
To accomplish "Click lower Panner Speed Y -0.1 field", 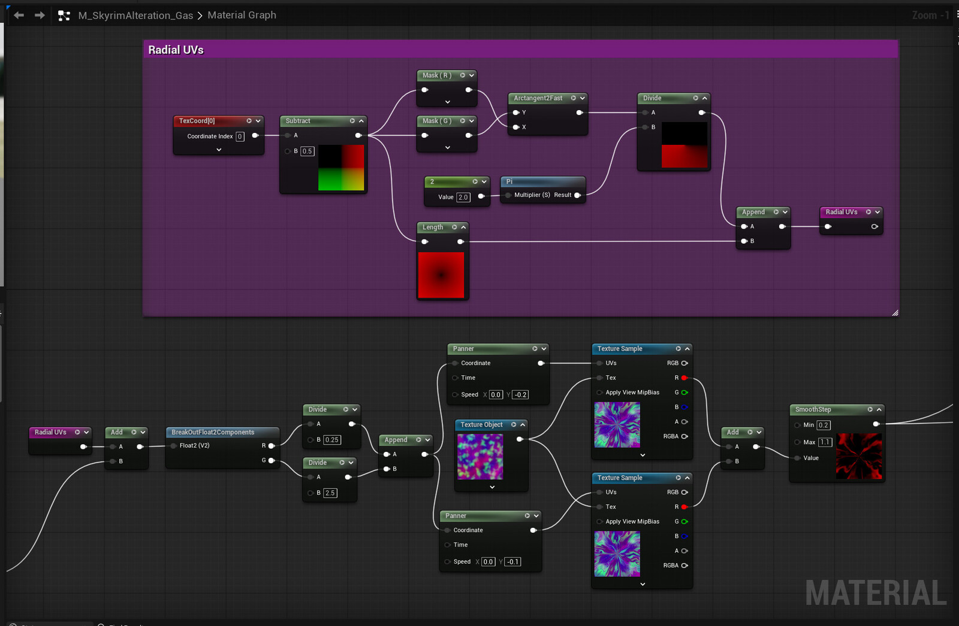I will click(513, 562).
